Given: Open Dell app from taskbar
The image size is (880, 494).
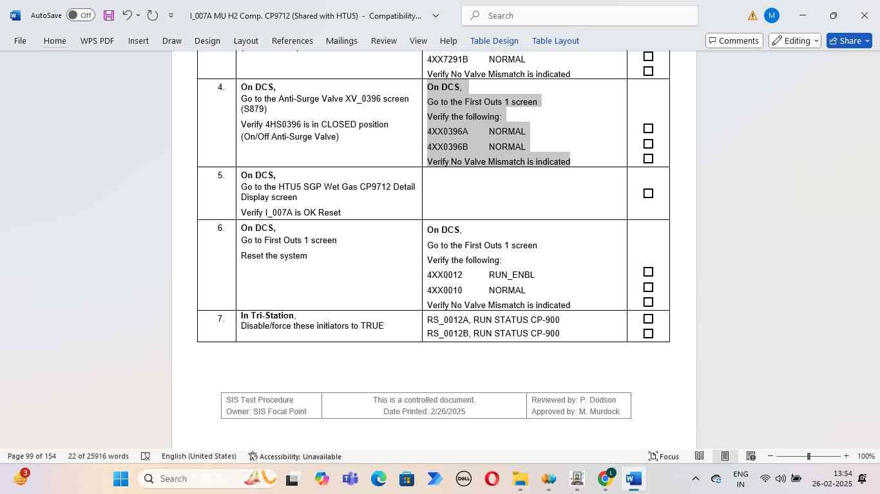Looking at the screenshot, I should pos(463,479).
